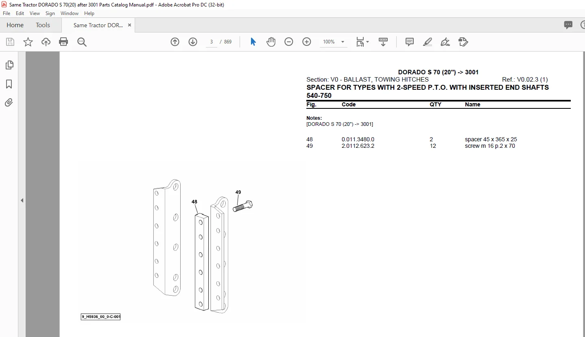Select the arrow selection tool

pos(253,42)
